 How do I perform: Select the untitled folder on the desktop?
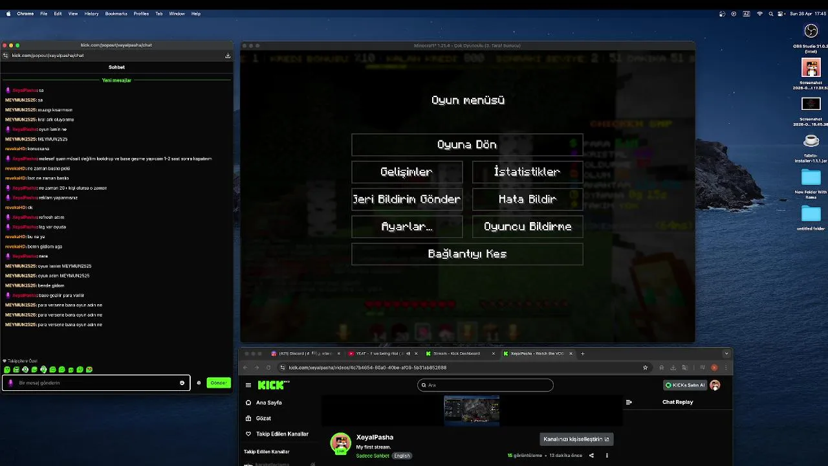coord(811,214)
